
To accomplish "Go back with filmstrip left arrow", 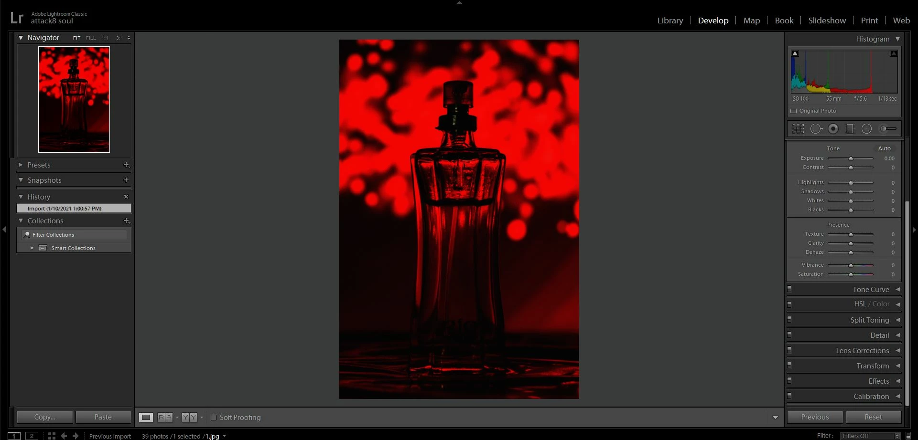I will pyautogui.click(x=64, y=436).
